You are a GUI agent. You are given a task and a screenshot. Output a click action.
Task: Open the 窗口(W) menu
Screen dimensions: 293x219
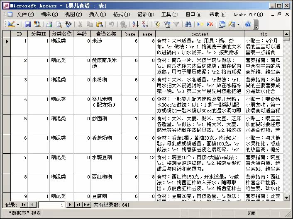pos(194,14)
